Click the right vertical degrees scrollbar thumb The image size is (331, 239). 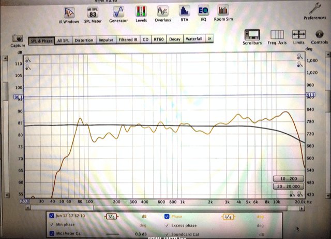click(328, 102)
